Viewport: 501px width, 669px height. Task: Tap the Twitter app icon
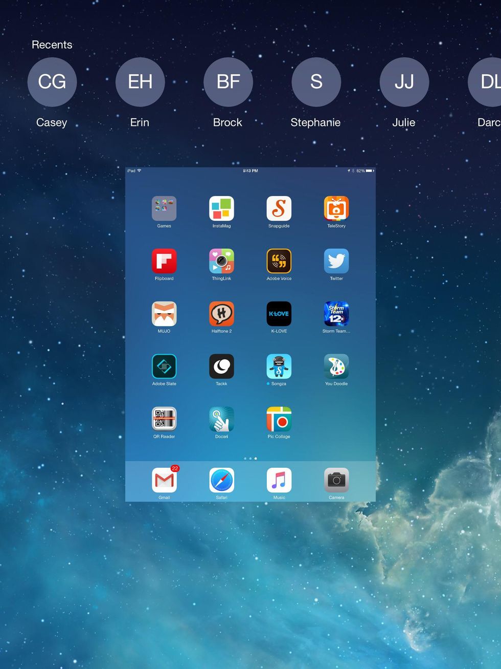(336, 261)
